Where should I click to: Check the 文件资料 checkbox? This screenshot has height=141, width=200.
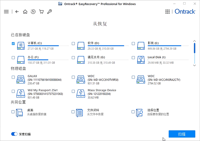pos(73,112)
